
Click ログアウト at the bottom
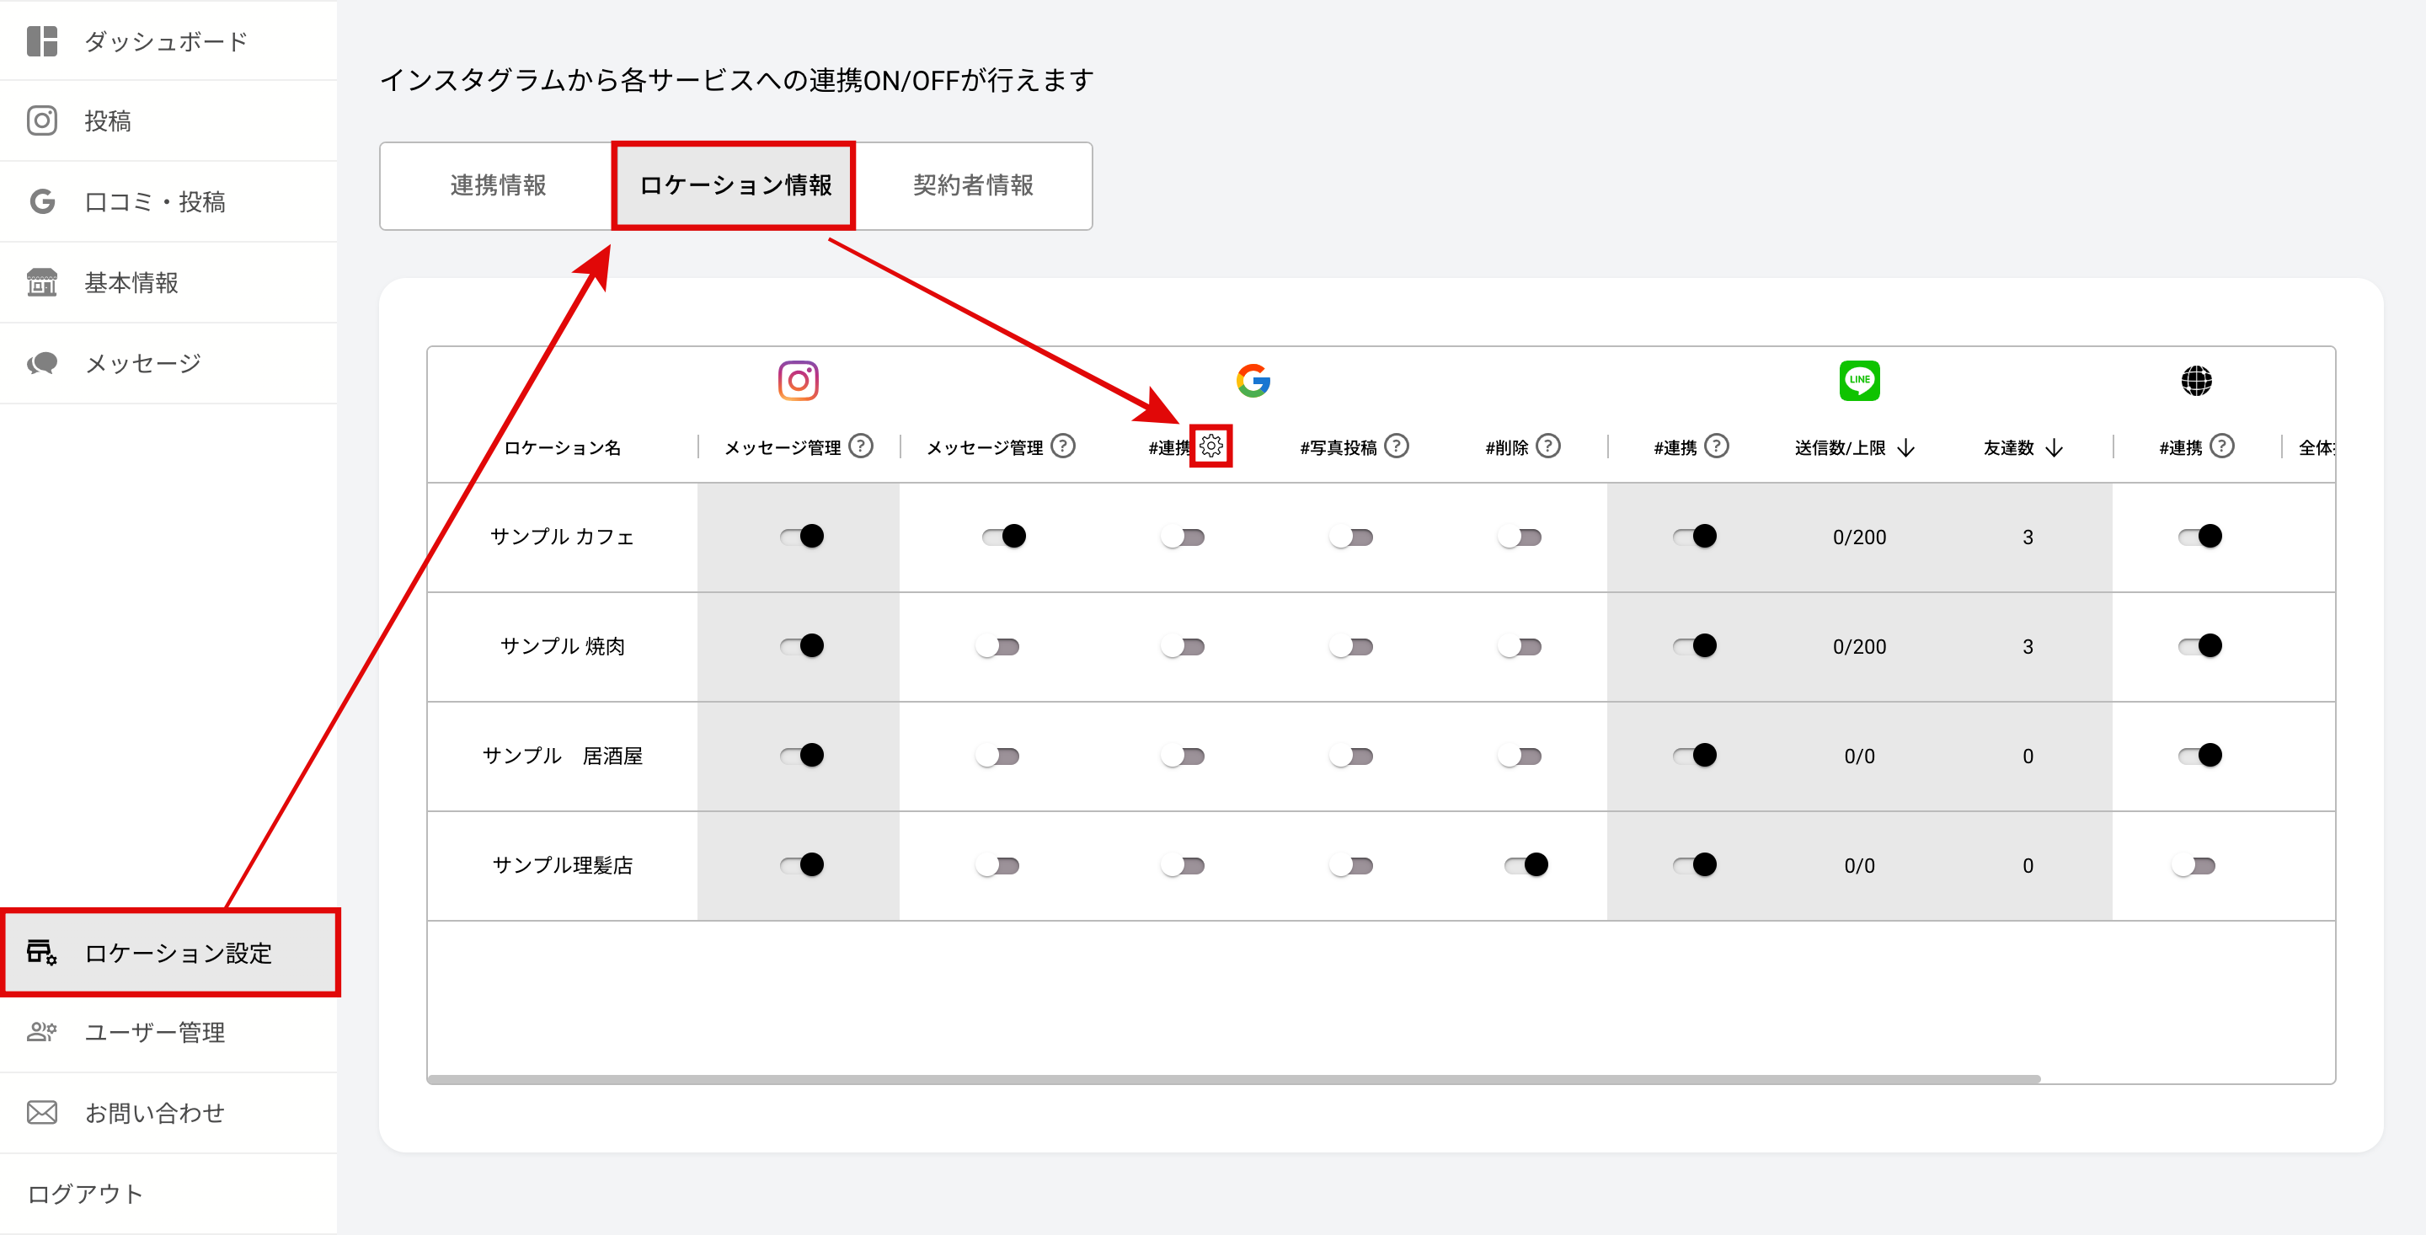tap(85, 1193)
